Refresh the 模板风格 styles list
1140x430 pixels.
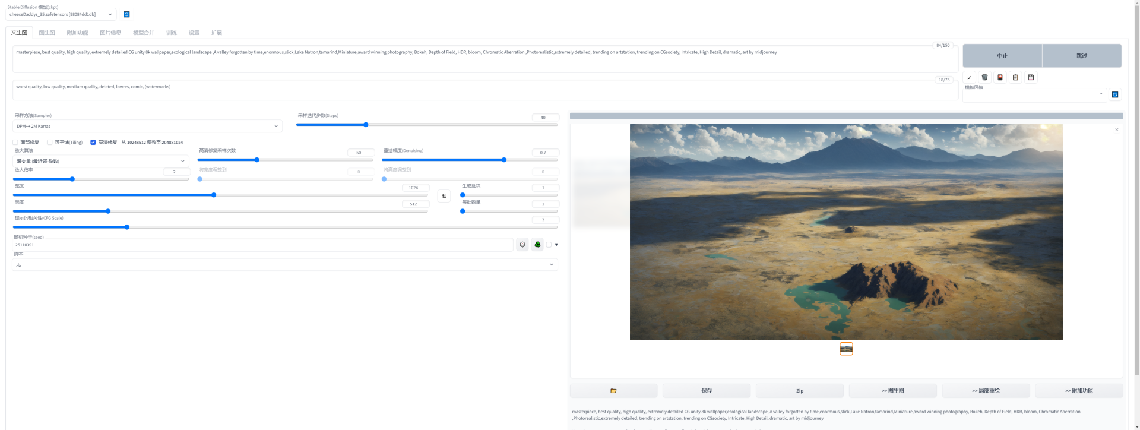tap(1115, 94)
